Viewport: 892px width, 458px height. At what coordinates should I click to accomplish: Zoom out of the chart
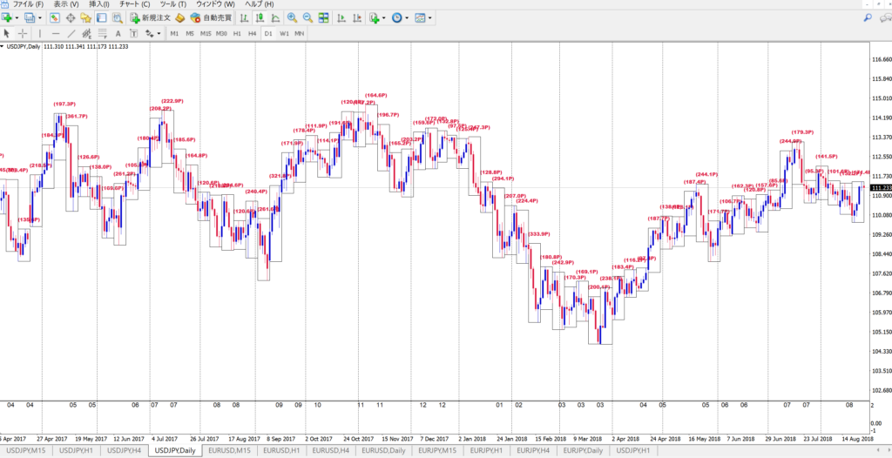307,17
